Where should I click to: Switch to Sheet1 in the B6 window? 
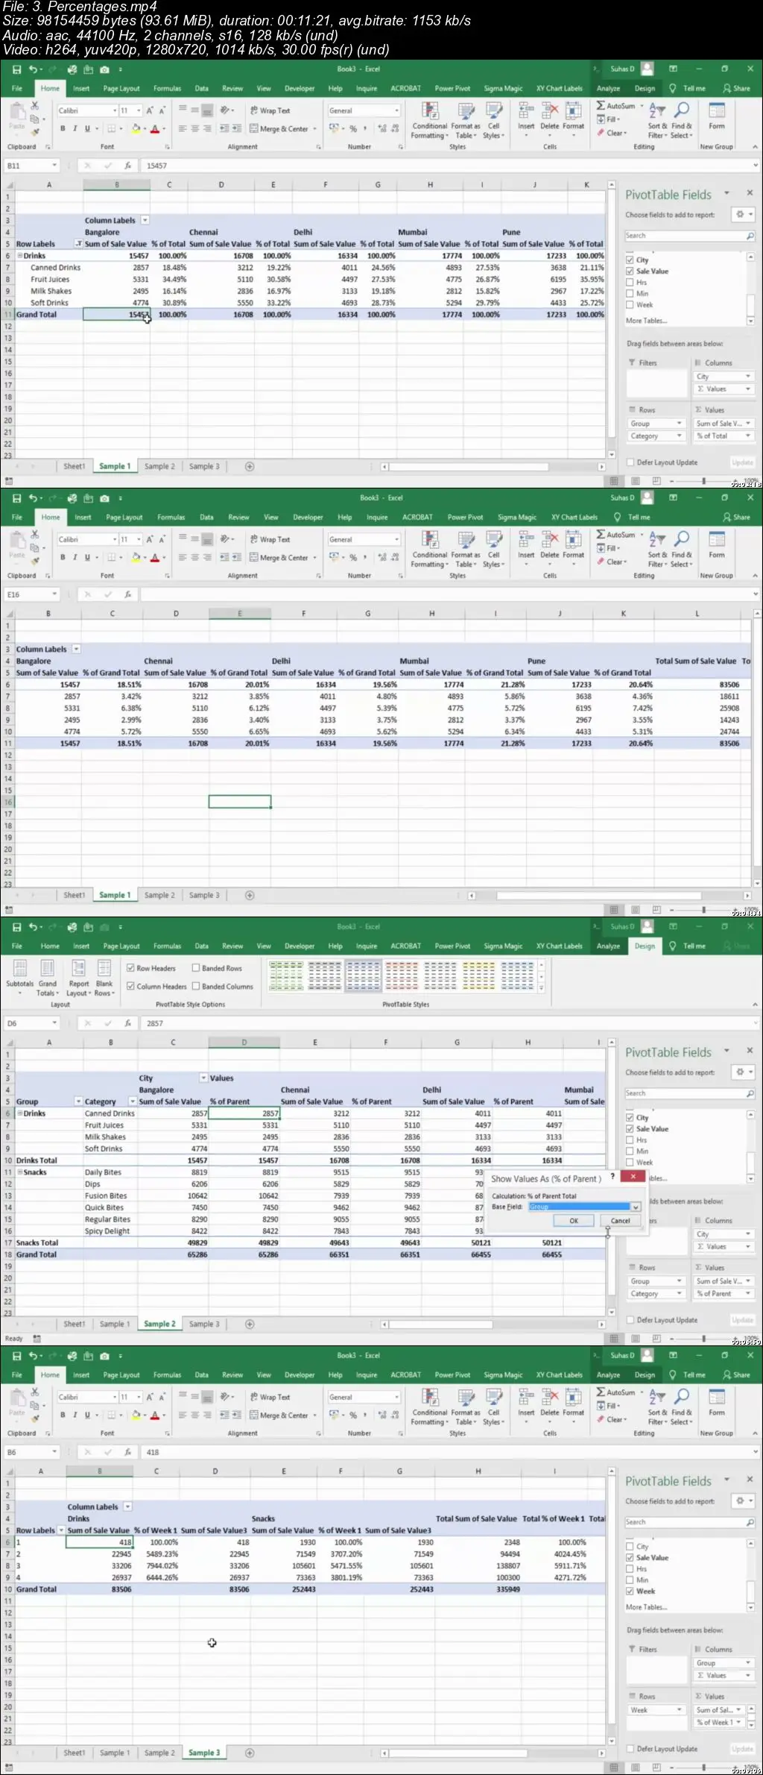[74, 1753]
